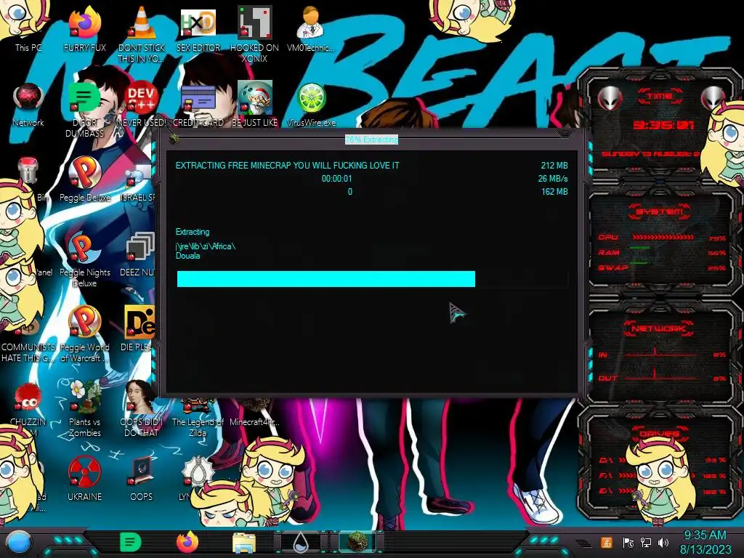Click the SYSTEM gadget header
This screenshot has width=744, height=558.
[x=660, y=211]
